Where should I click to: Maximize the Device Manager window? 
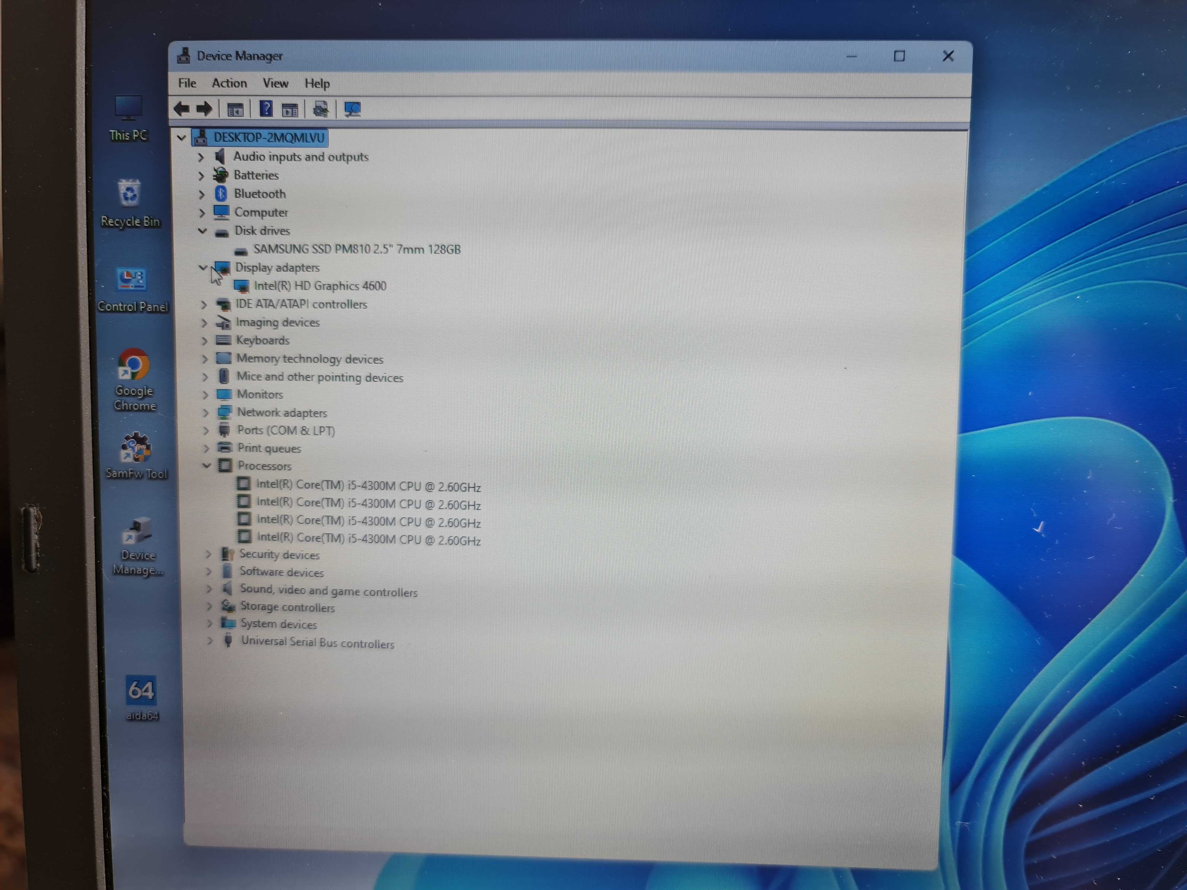[899, 56]
